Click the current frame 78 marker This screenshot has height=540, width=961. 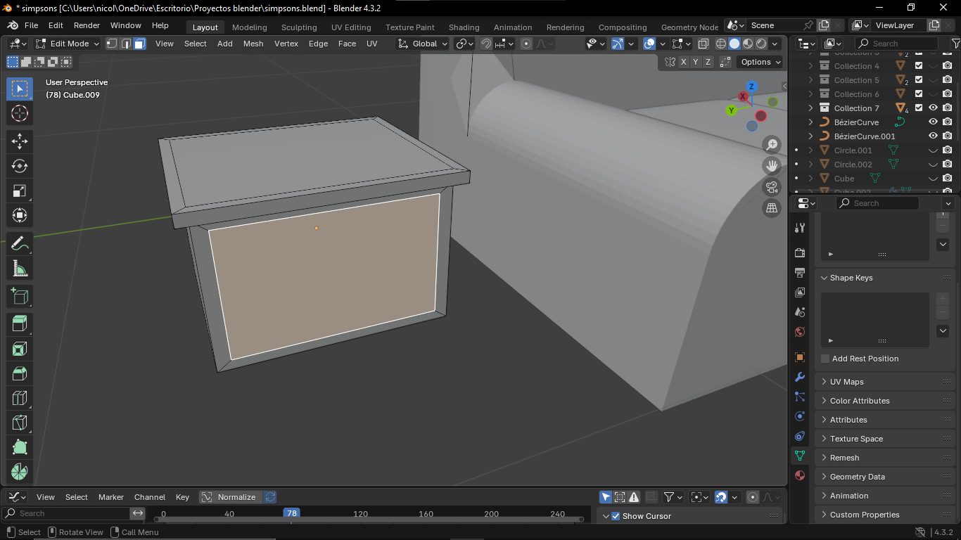pos(291,513)
